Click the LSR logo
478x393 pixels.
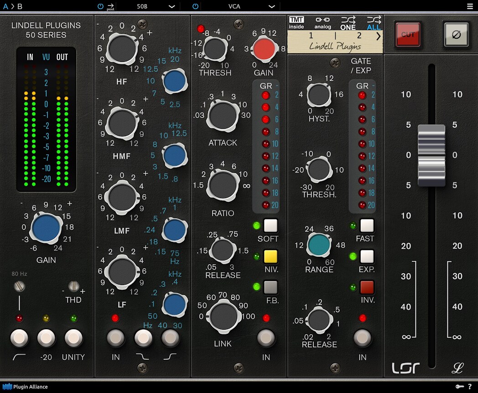[406, 368]
